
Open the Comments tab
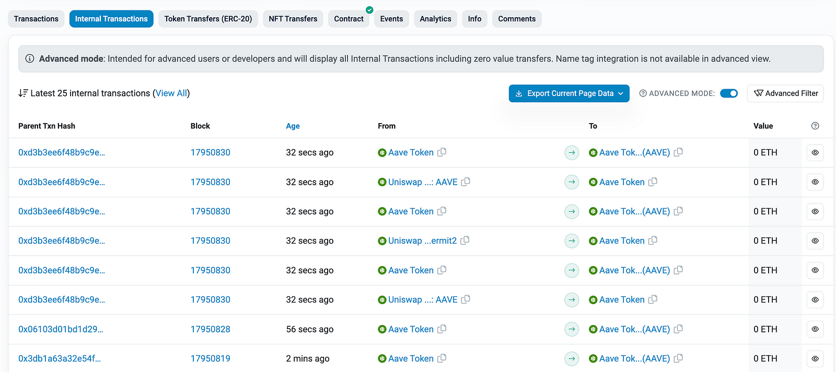tap(517, 19)
